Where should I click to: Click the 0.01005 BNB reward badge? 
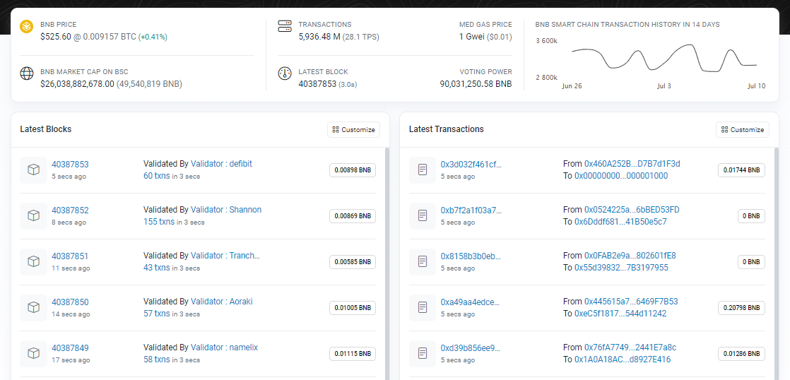tap(353, 307)
